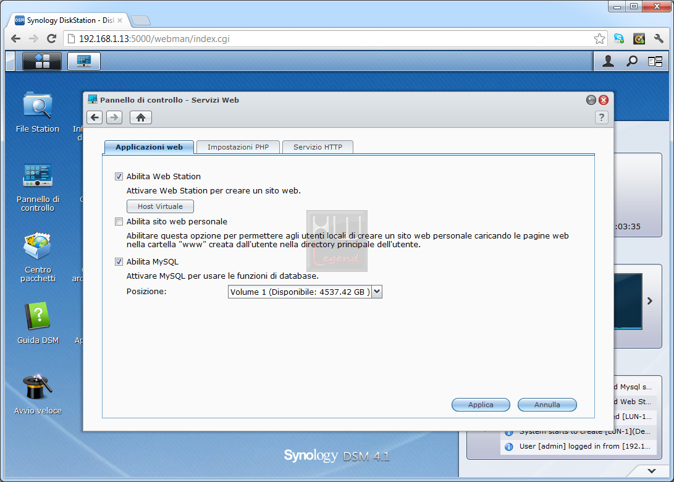Click the Skype extension icon in browser
Image resolution: width=674 pixels, height=482 pixels.
coord(619,39)
